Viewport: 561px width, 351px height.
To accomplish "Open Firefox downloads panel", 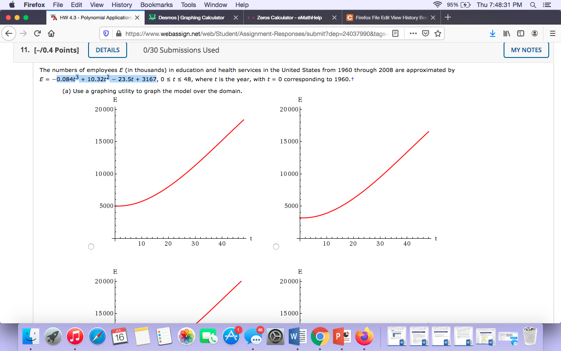I will 493,33.
